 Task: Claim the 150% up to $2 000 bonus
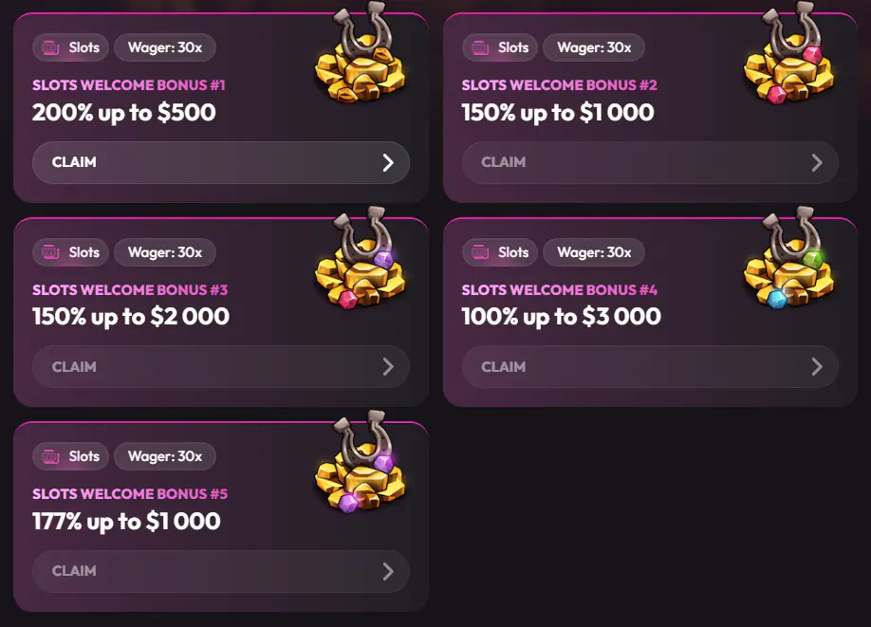pyautogui.click(x=220, y=367)
